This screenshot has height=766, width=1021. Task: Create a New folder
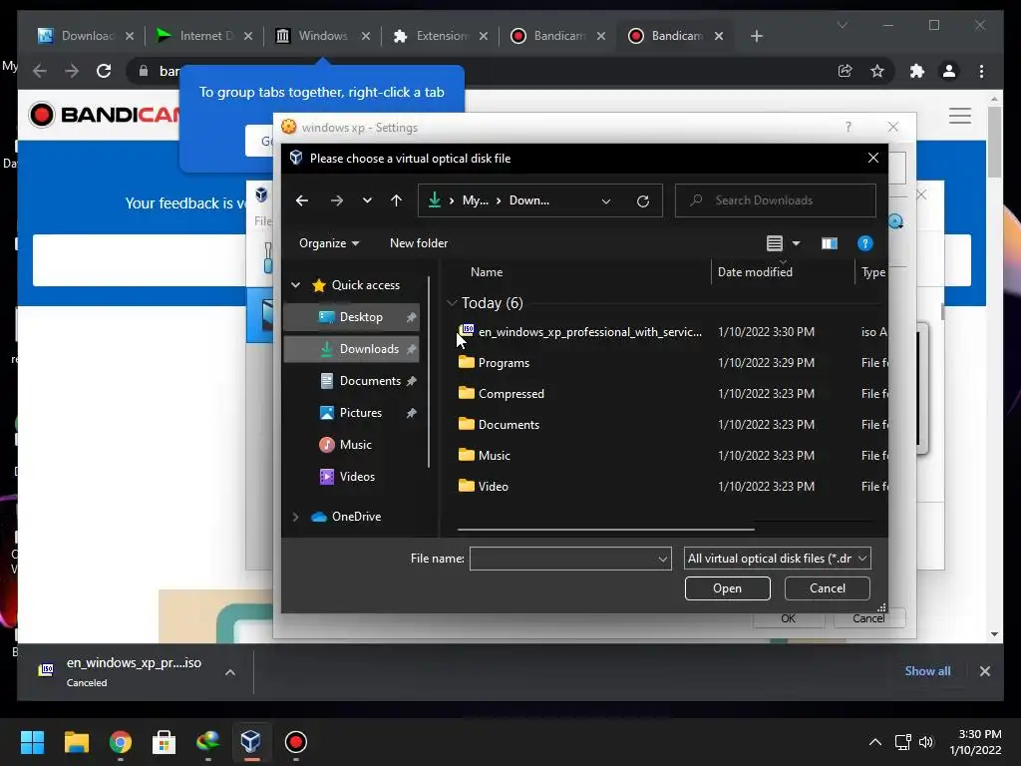(x=419, y=243)
